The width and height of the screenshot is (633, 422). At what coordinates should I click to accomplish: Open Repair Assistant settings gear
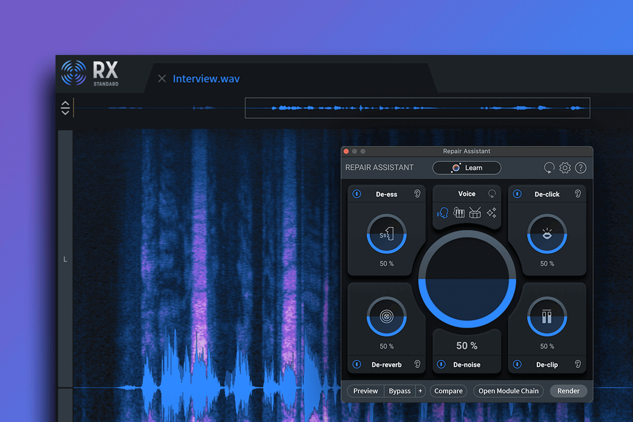565,168
